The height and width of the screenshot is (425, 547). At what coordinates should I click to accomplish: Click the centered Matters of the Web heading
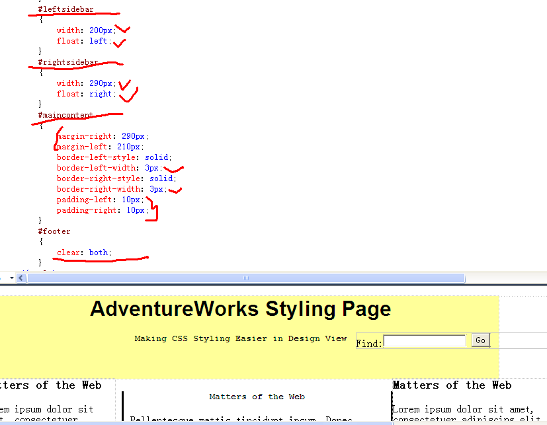pos(257,397)
